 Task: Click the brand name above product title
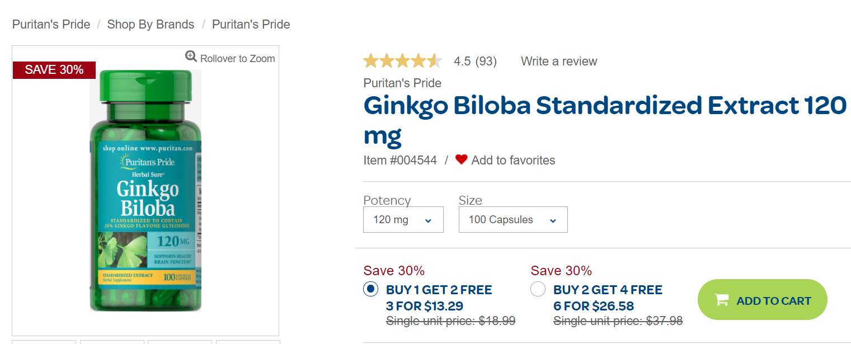[402, 83]
